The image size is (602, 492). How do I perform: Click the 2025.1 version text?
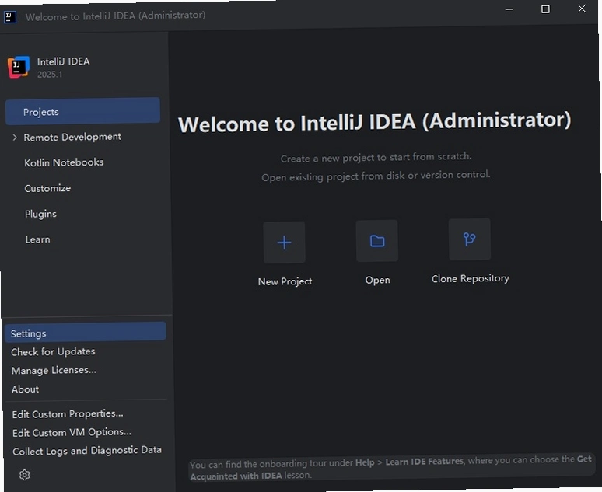coord(50,75)
